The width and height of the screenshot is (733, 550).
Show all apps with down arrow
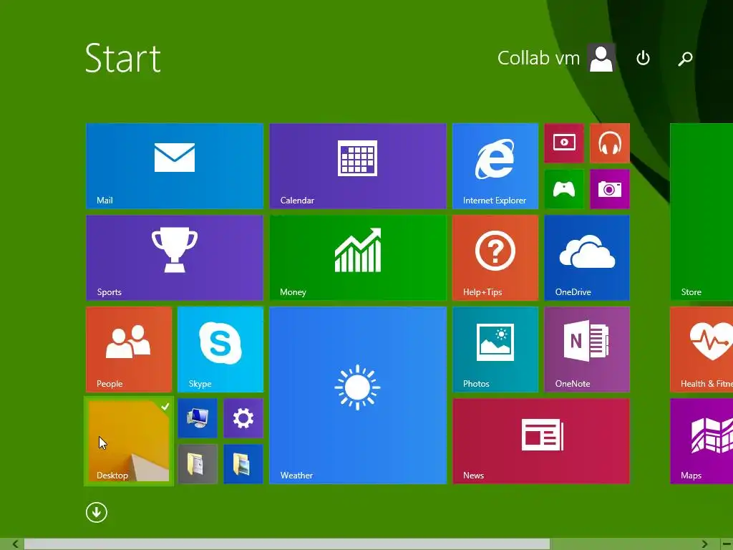click(x=97, y=512)
